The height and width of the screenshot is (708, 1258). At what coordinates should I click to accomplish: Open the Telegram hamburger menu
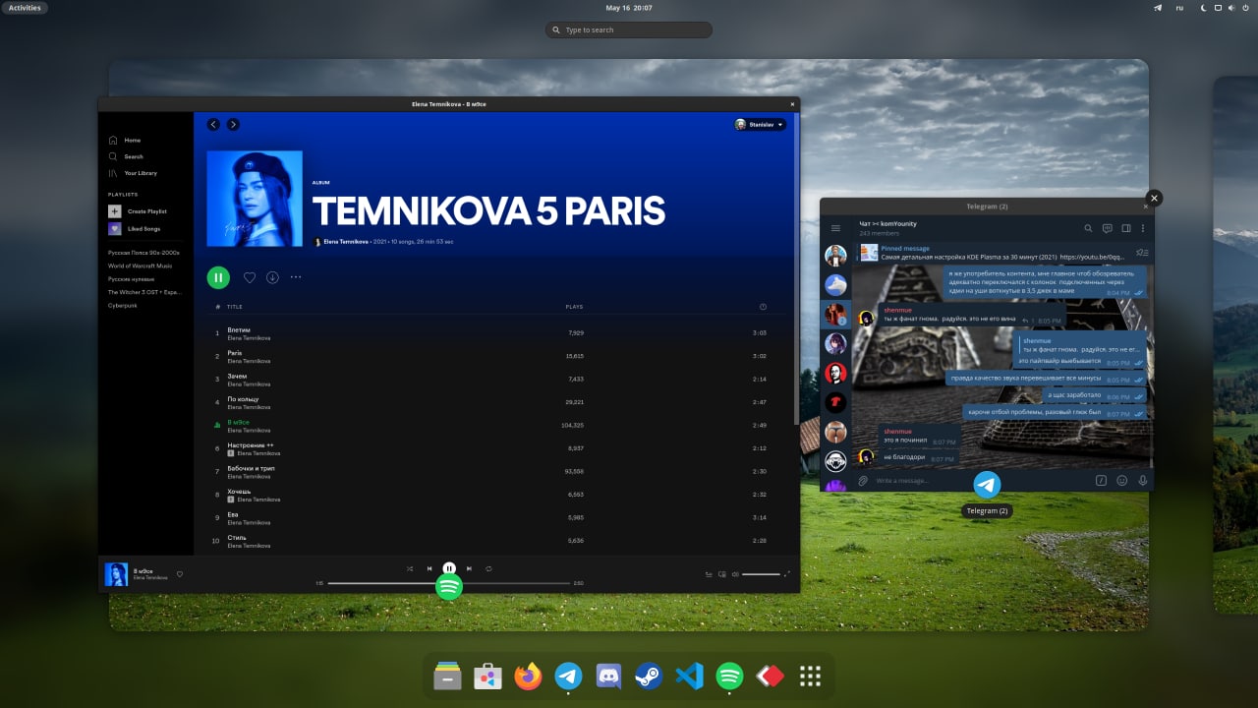pos(836,228)
